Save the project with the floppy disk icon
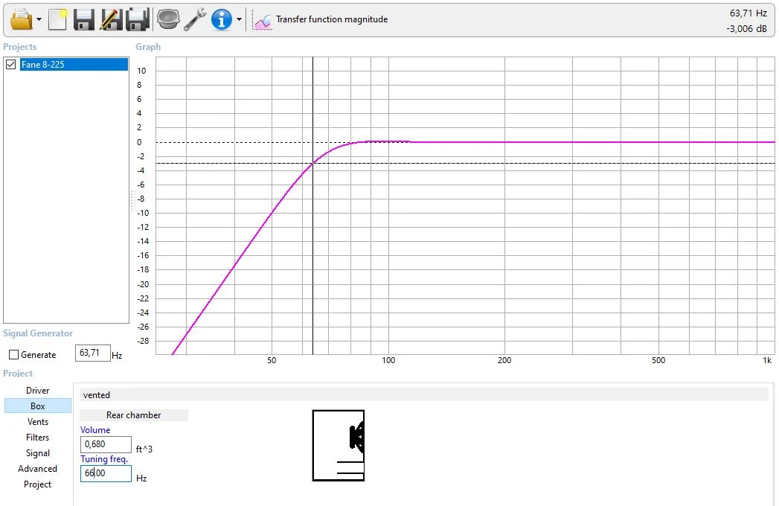The width and height of the screenshot is (779, 506). pos(84,19)
